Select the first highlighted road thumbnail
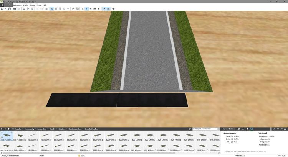Image resolution: width=288 pixels, height=157 pixels. tap(7, 136)
